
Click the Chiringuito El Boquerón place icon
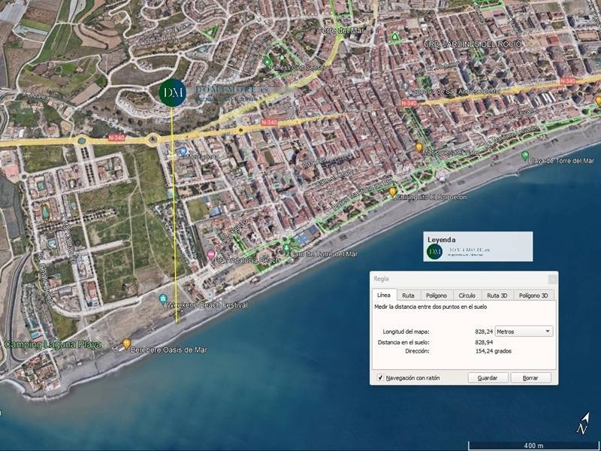(392, 192)
